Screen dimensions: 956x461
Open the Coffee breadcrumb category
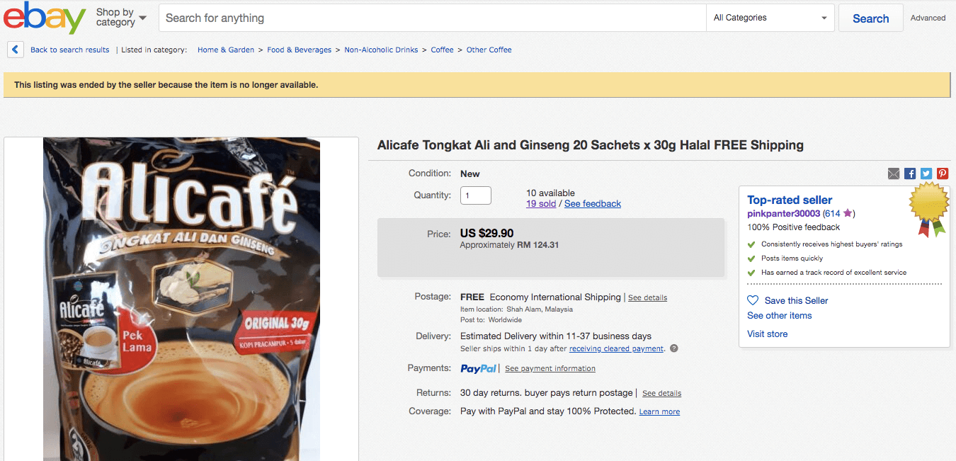(x=442, y=50)
